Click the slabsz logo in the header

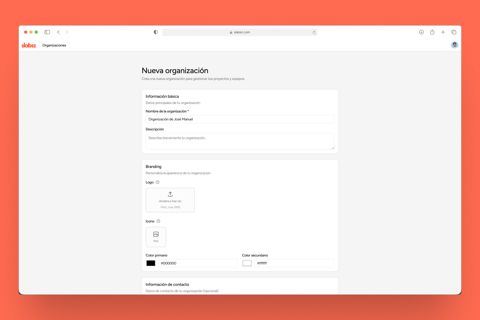(28, 45)
